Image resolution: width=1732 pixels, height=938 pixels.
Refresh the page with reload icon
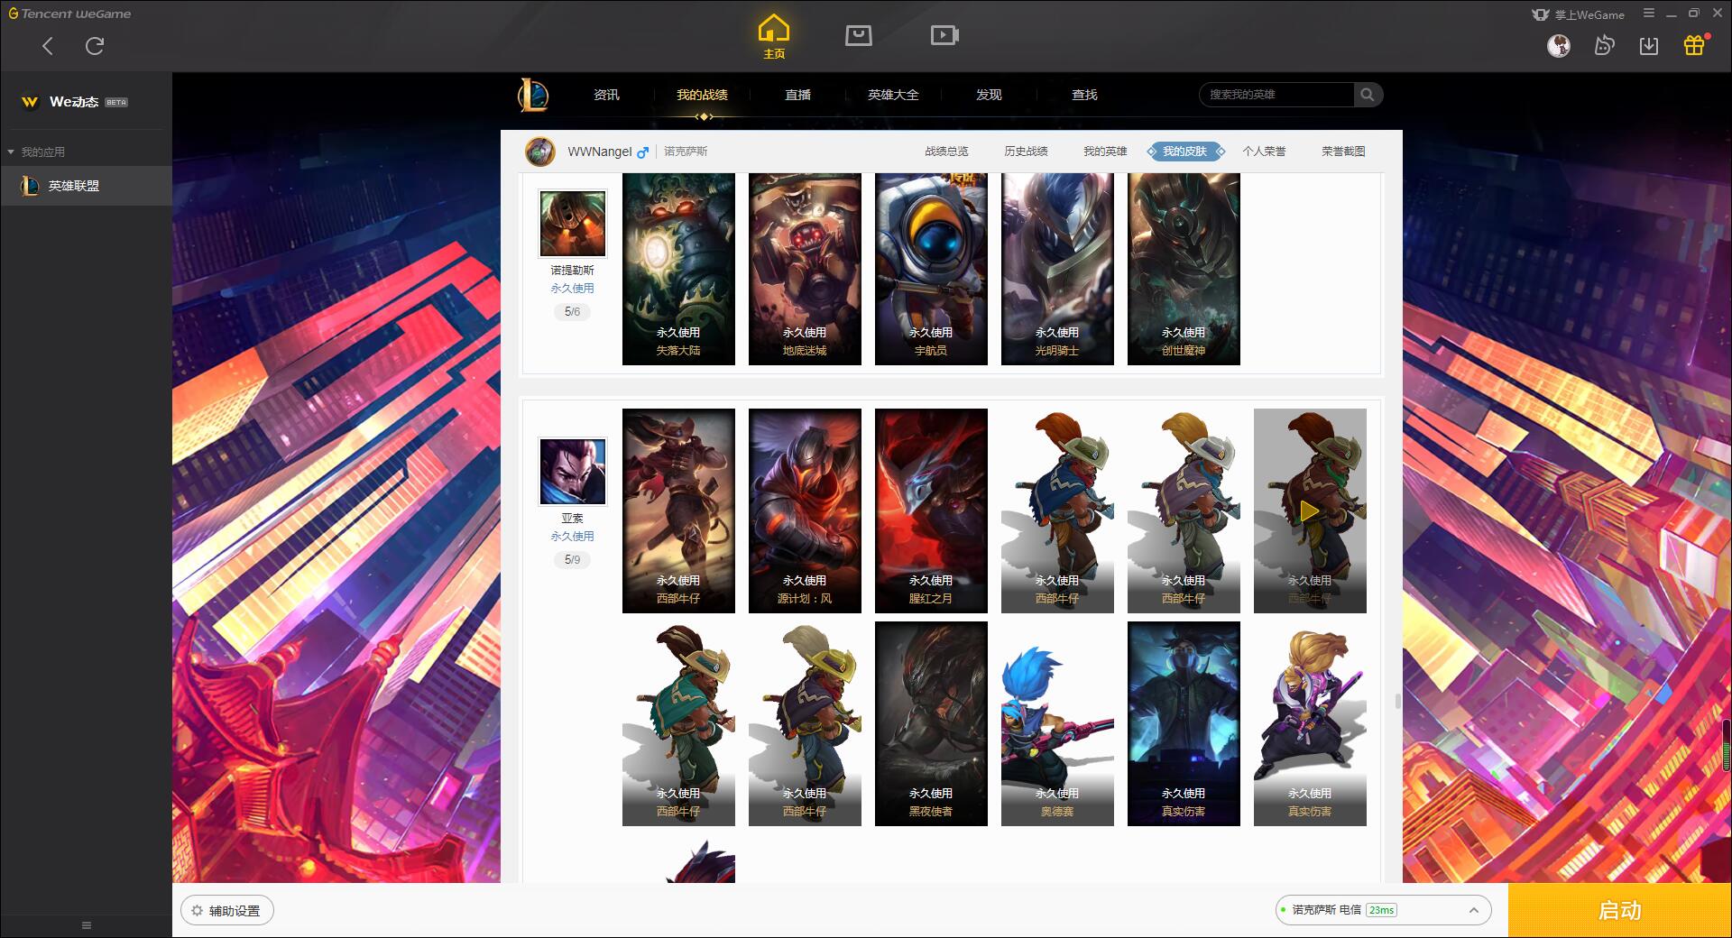tap(95, 46)
